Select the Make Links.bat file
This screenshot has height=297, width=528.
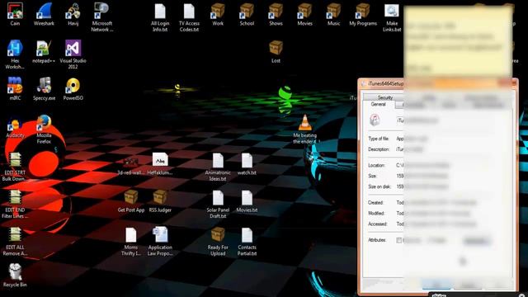[x=392, y=16]
